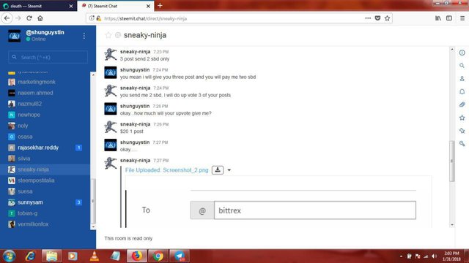Open the Firefox library icon
The image size is (469, 263).
(438, 18)
